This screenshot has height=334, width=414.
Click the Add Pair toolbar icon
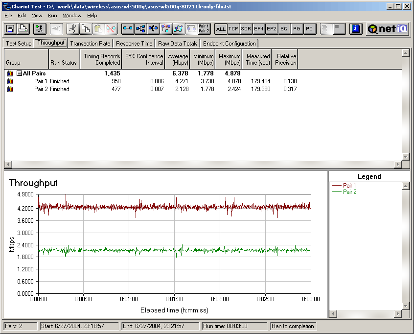tap(128, 29)
